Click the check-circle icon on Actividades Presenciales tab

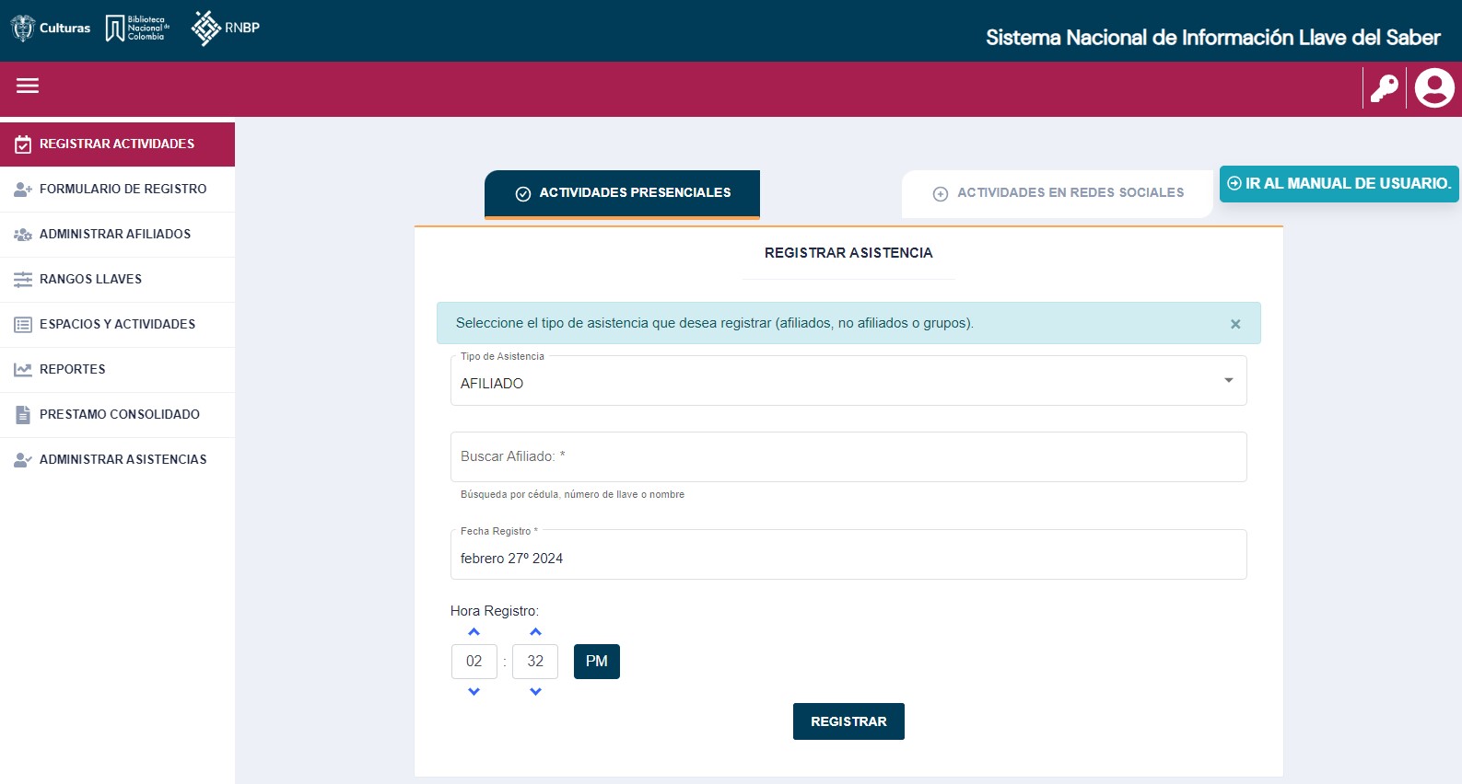click(523, 193)
